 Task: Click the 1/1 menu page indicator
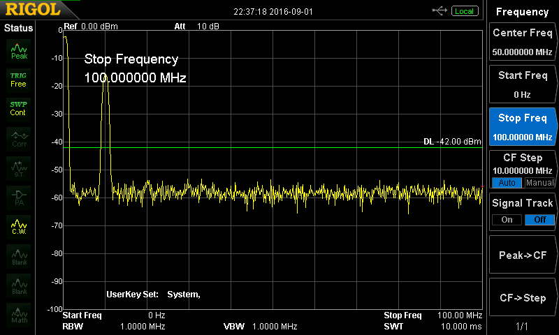point(522,326)
